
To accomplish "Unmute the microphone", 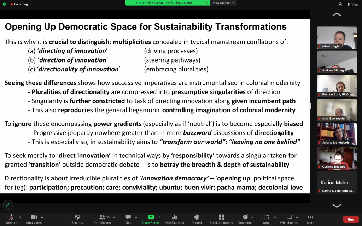I will click(x=11, y=219).
